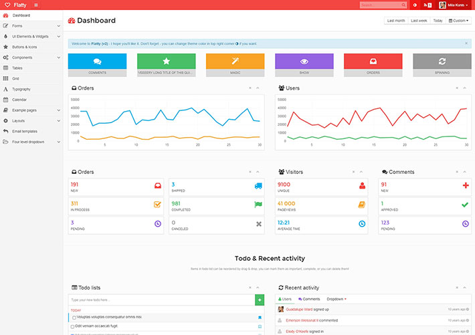
Task: Click the Last month filter button
Action: click(396, 21)
